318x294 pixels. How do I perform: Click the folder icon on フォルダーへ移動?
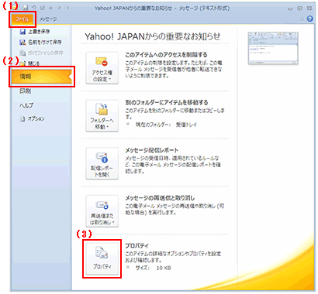pos(102,109)
